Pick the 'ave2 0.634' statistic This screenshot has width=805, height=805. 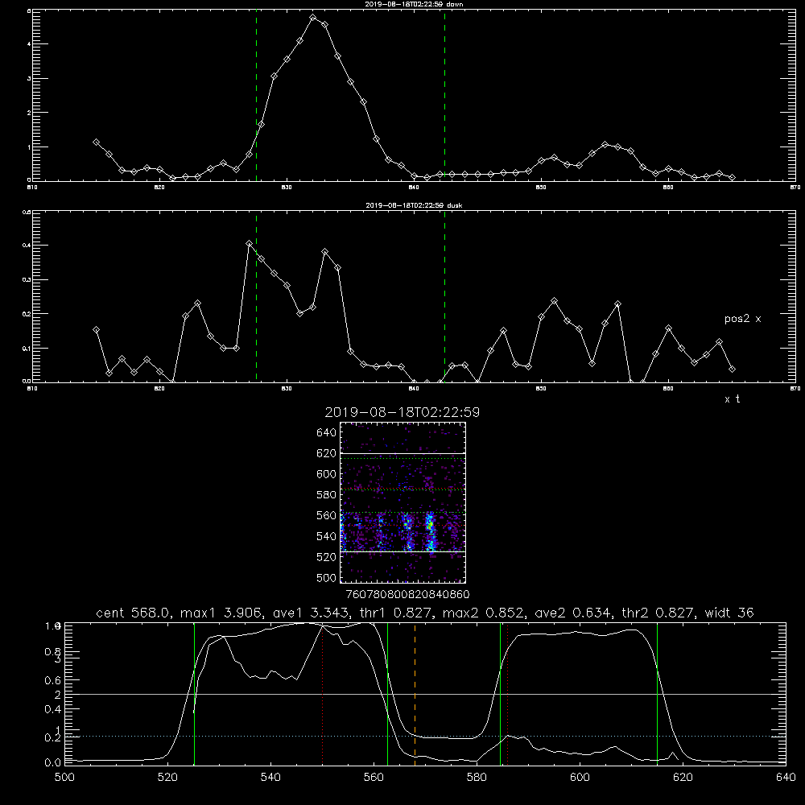(x=573, y=613)
